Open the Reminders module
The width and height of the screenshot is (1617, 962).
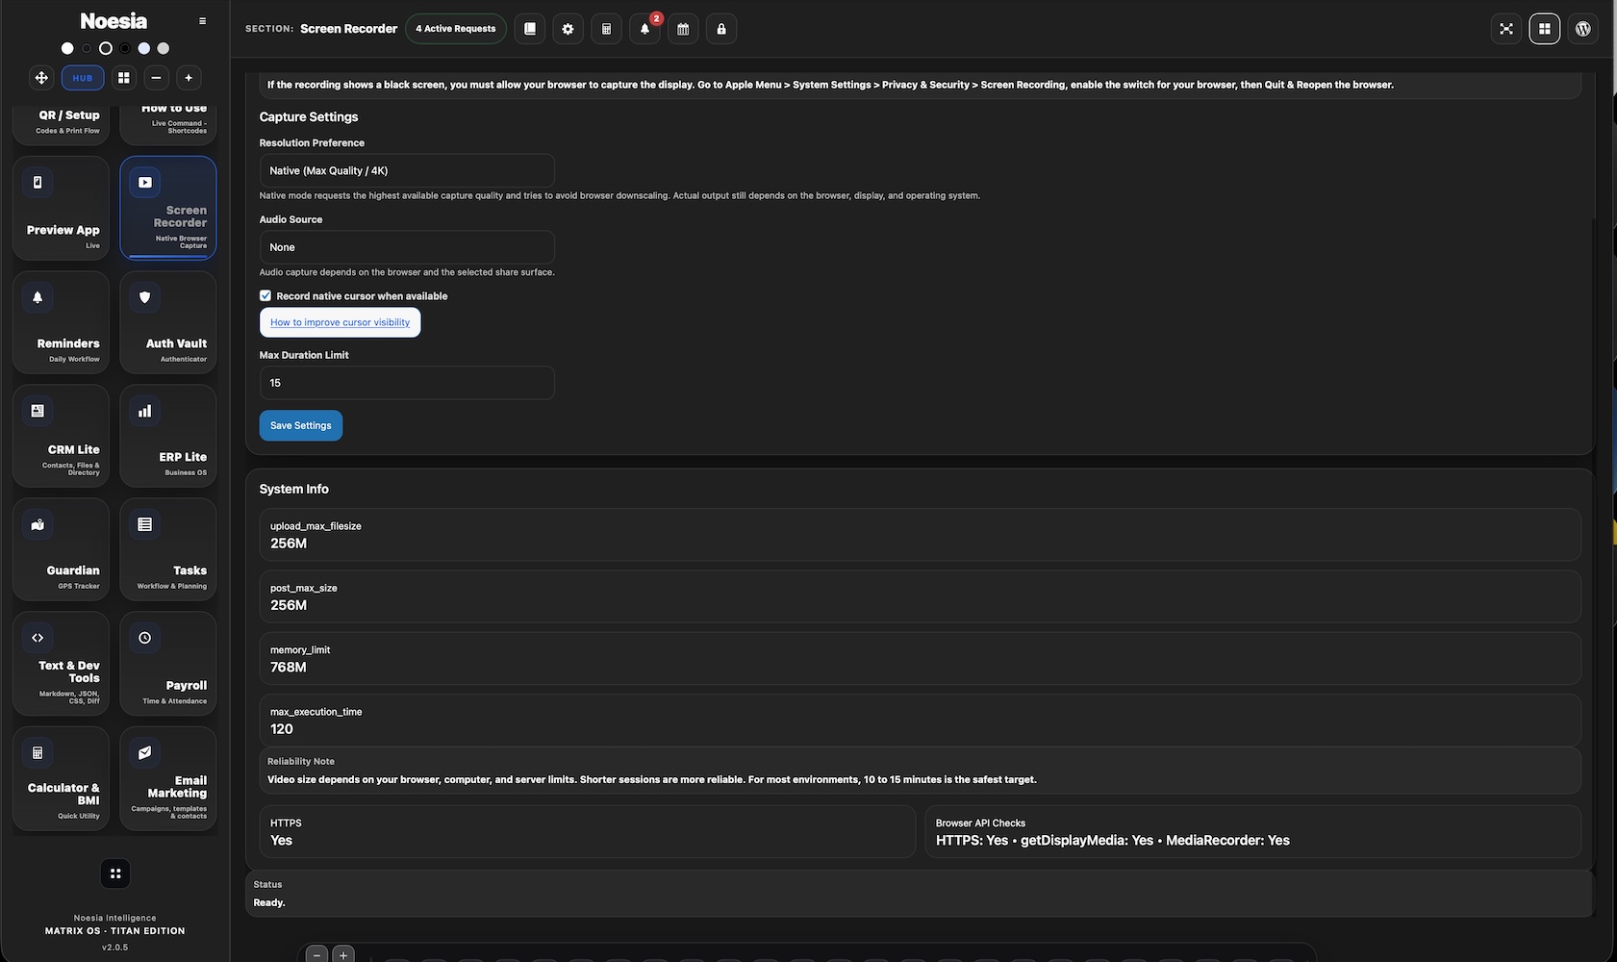61,322
